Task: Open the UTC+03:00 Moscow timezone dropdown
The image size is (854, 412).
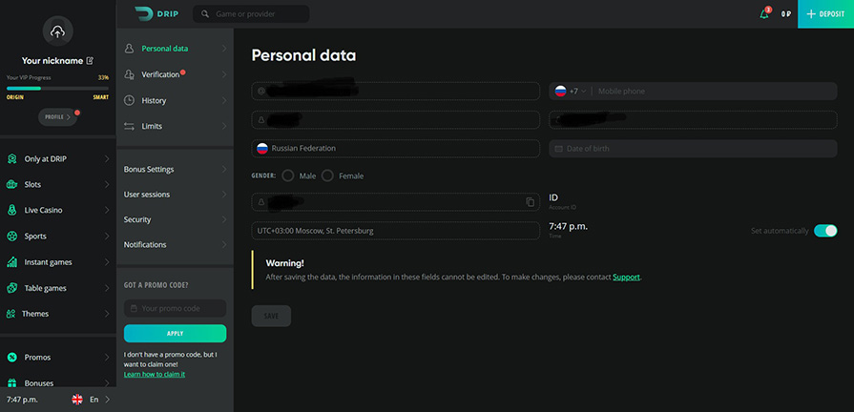Action: coord(395,231)
